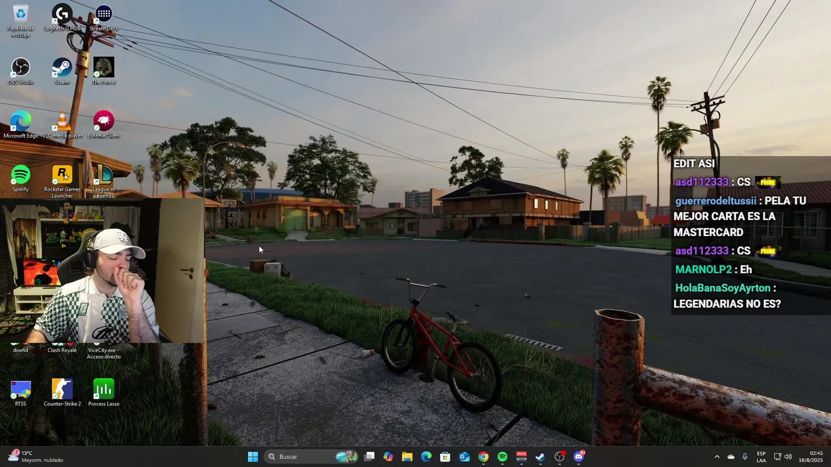The image size is (831, 467).
Task: Select The Forest game icon
Action: click(x=104, y=71)
